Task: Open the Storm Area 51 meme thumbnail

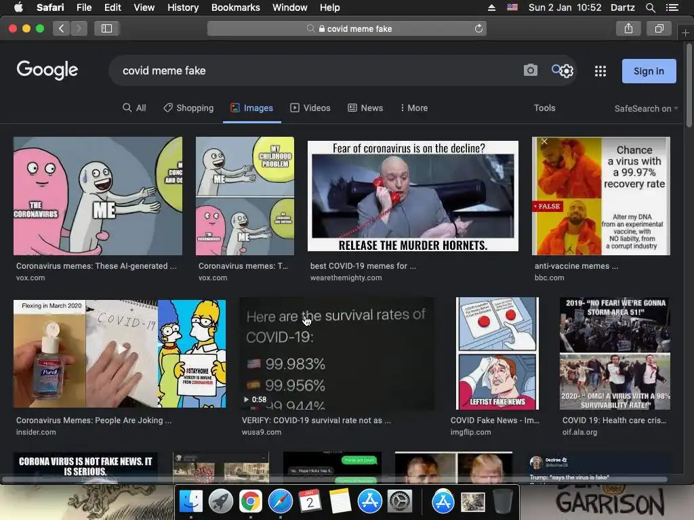Action: point(615,353)
